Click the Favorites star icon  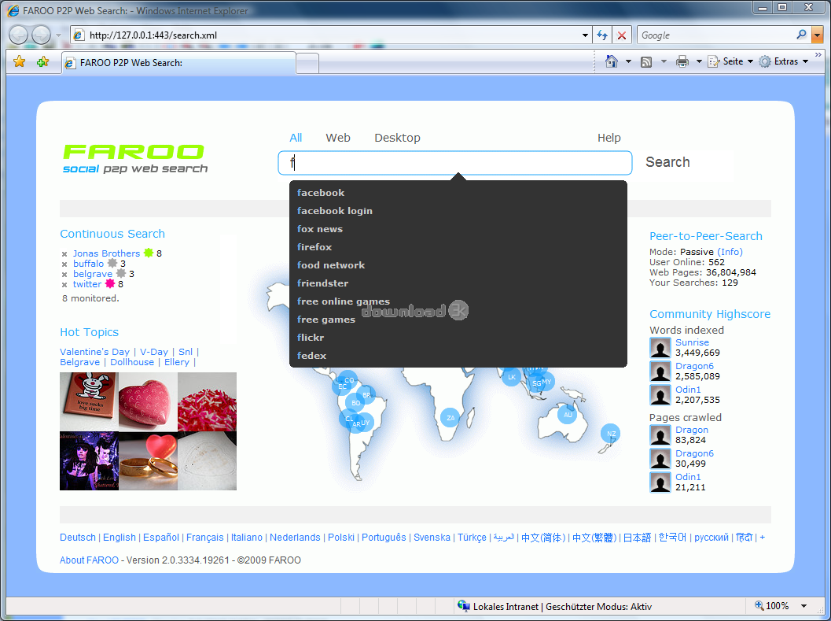tap(19, 61)
